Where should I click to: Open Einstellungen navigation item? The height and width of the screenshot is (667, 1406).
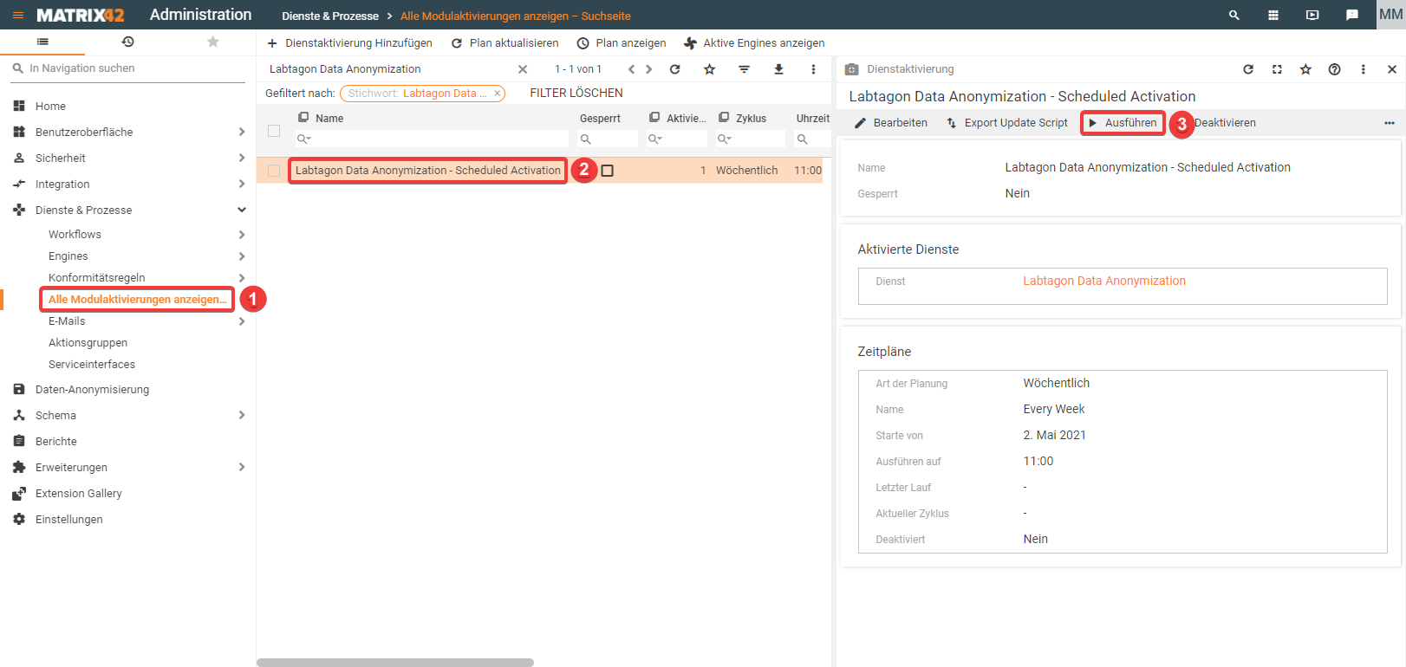click(69, 520)
